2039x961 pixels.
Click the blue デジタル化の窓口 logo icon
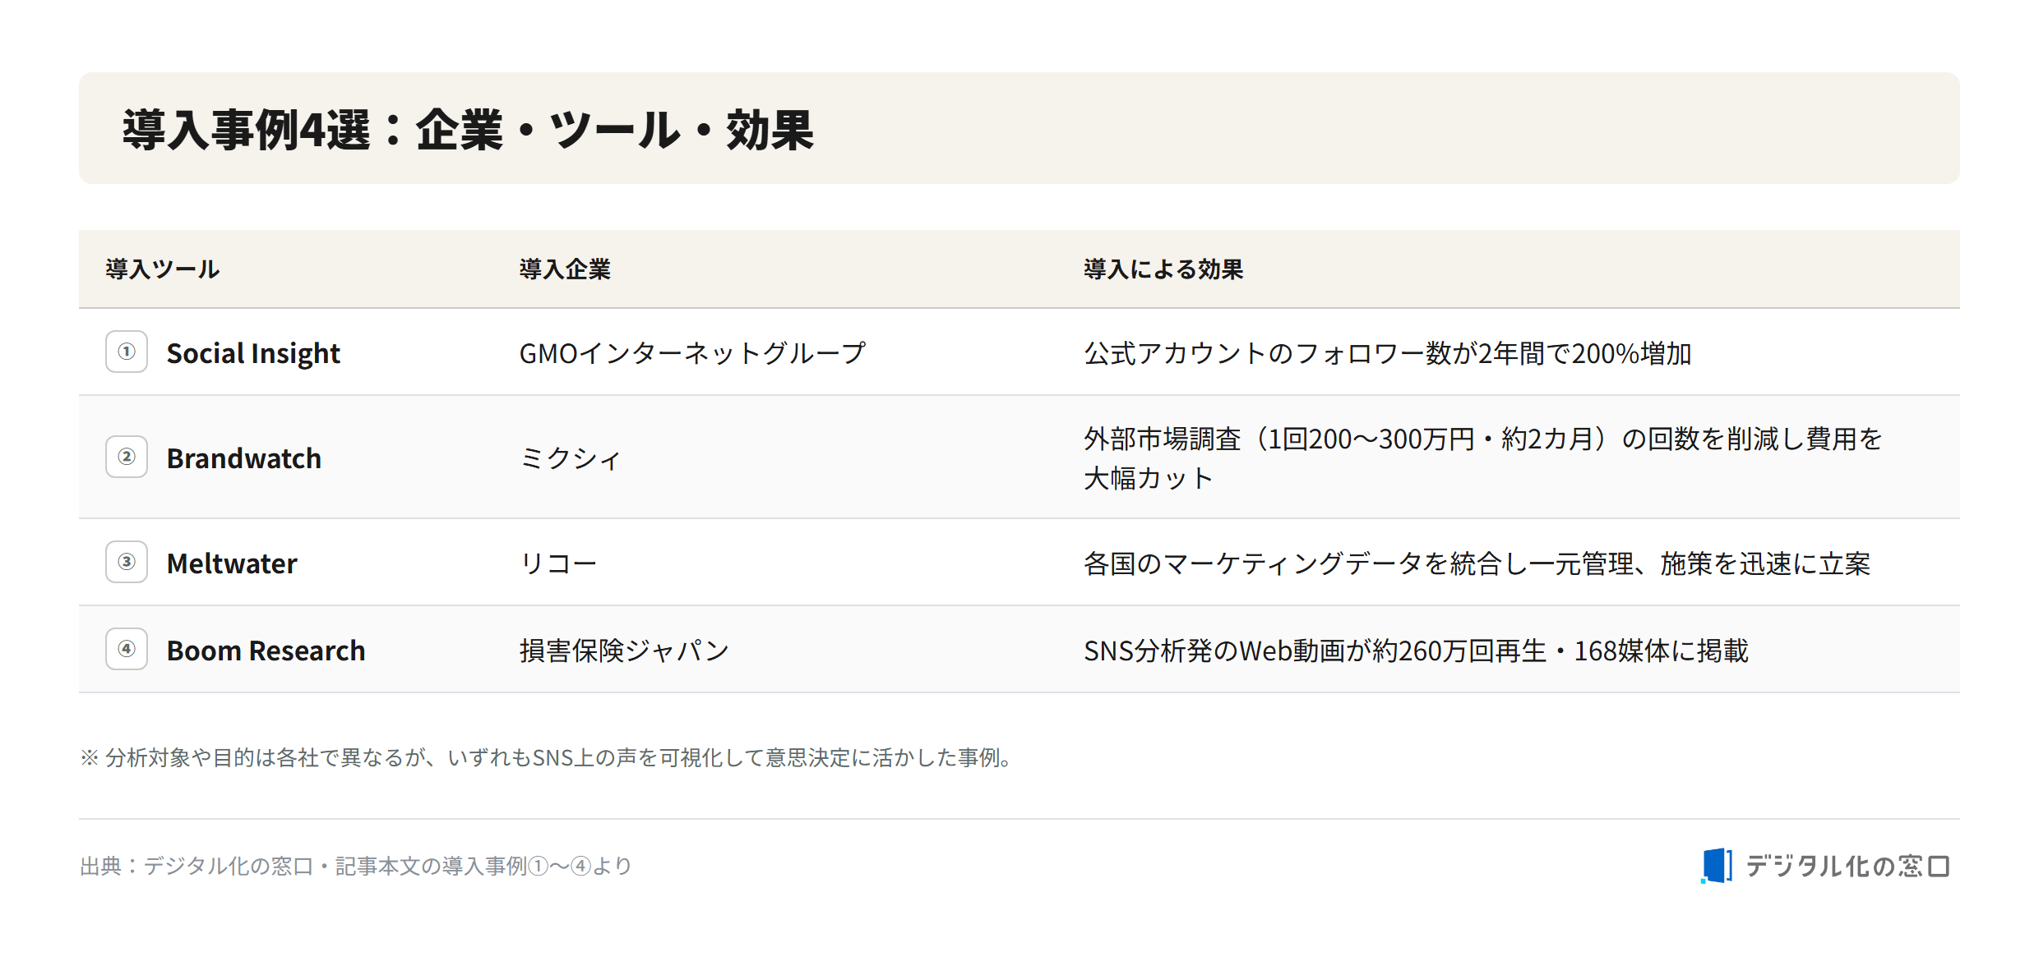click(1716, 866)
